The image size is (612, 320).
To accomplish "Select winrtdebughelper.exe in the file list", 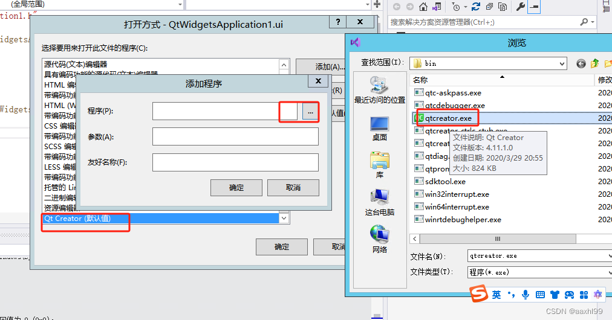I will click(457, 219).
